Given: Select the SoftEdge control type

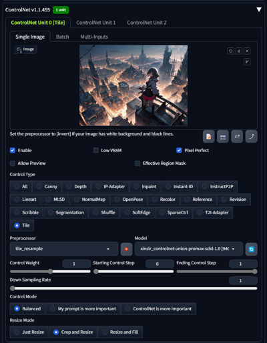Looking at the screenshot, I should [x=138, y=212].
